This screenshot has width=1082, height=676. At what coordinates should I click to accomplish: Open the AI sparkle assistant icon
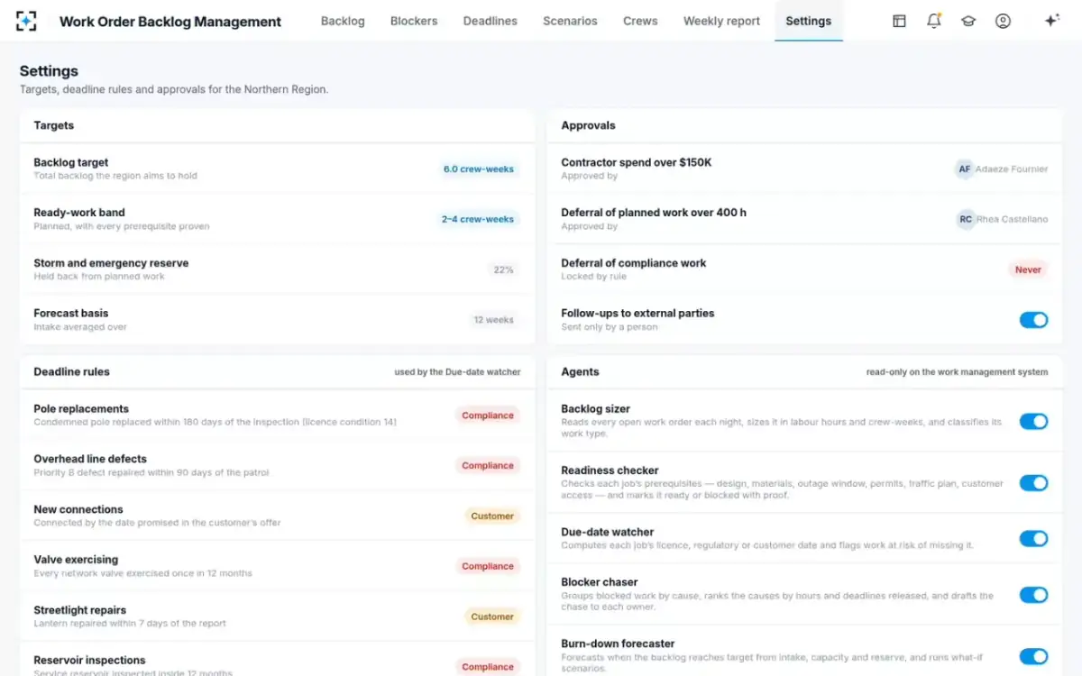(x=1051, y=21)
